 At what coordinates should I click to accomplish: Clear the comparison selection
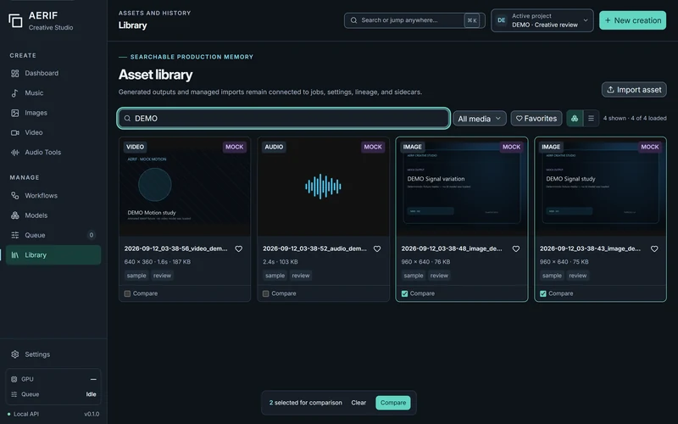coord(358,403)
